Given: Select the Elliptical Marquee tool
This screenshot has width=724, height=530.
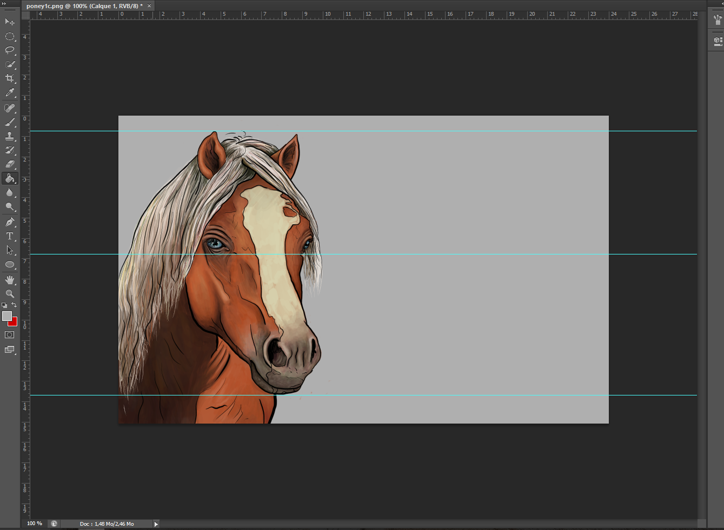Looking at the screenshot, I should tap(10, 36).
